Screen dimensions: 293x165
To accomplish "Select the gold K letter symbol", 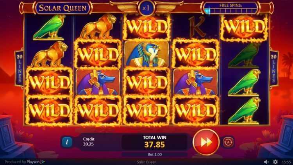I will 197,27.
